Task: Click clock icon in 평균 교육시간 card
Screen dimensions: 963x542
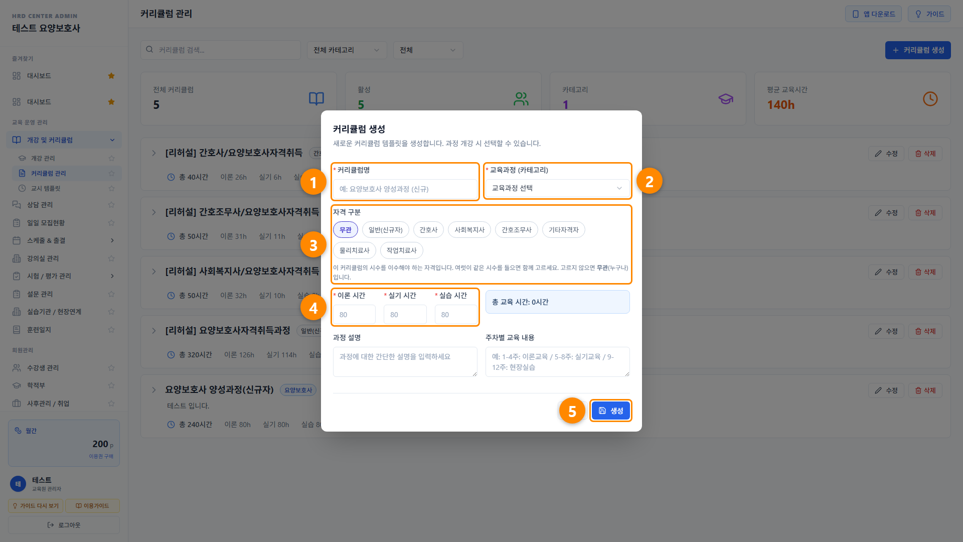Action: coord(930,98)
